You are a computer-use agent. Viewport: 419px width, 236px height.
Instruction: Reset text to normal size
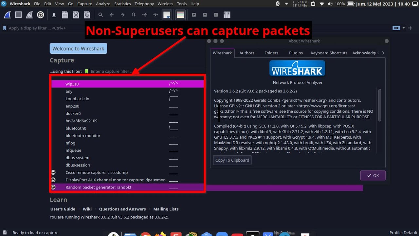[x=216, y=15]
